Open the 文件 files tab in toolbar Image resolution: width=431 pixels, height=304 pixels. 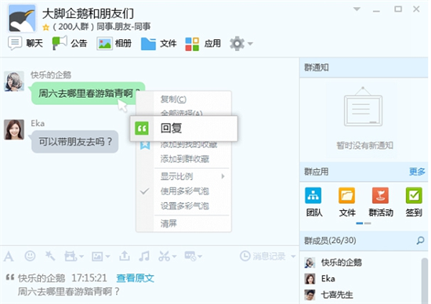pyautogui.click(x=158, y=44)
